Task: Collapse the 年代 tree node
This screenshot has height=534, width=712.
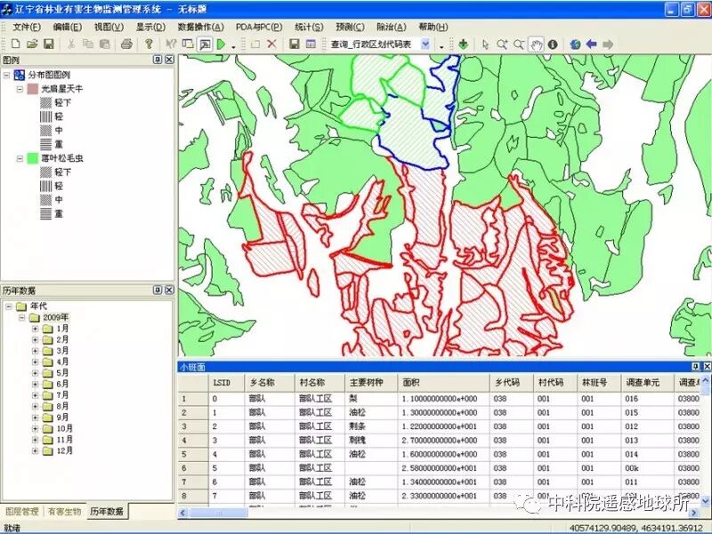Action: tap(9, 307)
